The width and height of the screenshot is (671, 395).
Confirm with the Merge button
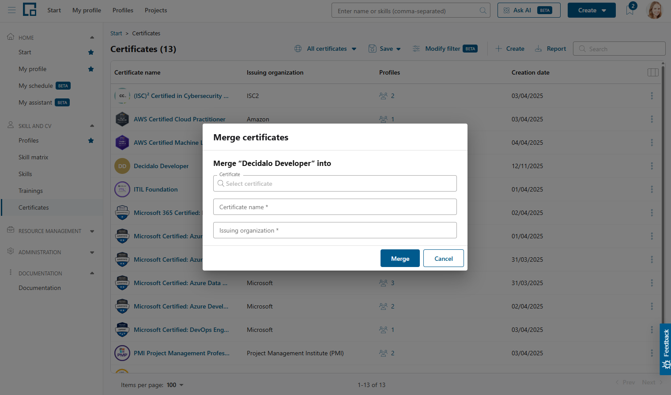400,258
